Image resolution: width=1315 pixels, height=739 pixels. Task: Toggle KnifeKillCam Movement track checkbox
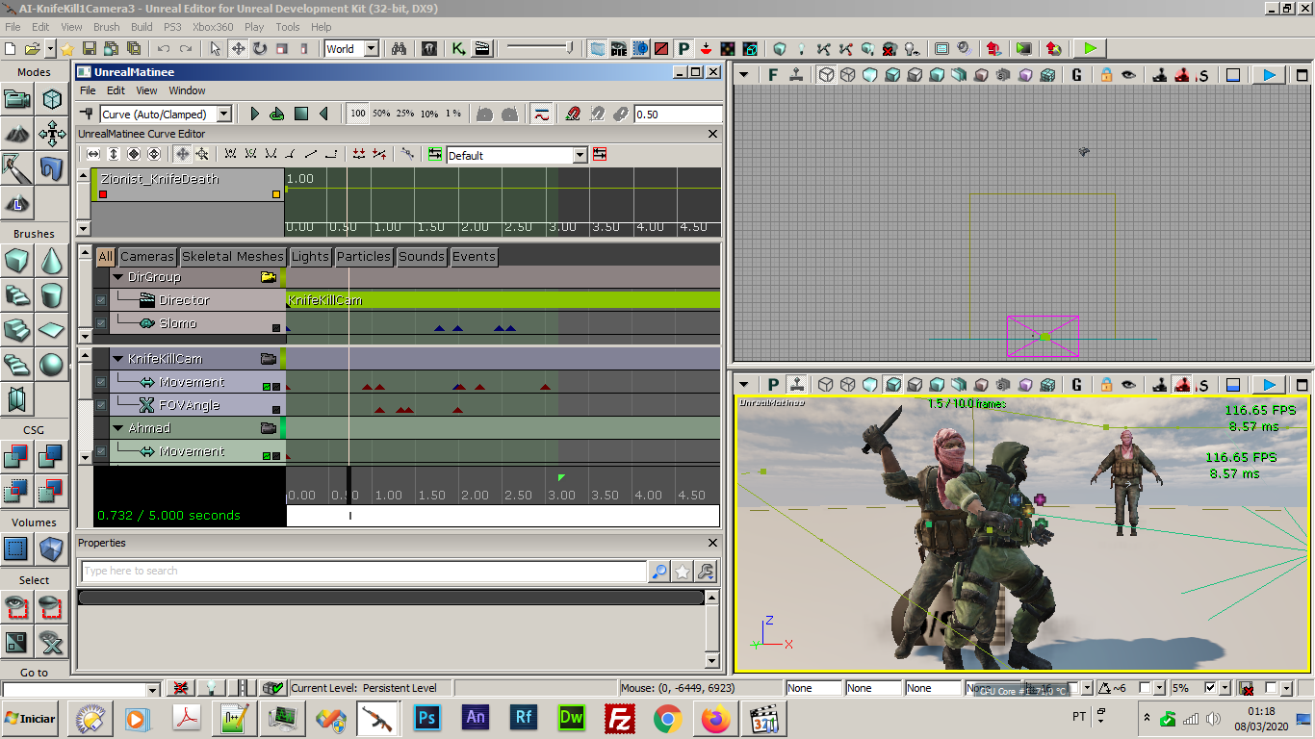[x=101, y=382]
